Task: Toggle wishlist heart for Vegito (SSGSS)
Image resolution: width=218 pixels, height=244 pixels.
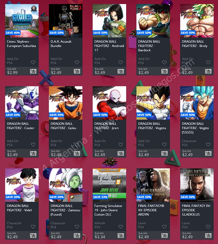Action: coord(208,145)
